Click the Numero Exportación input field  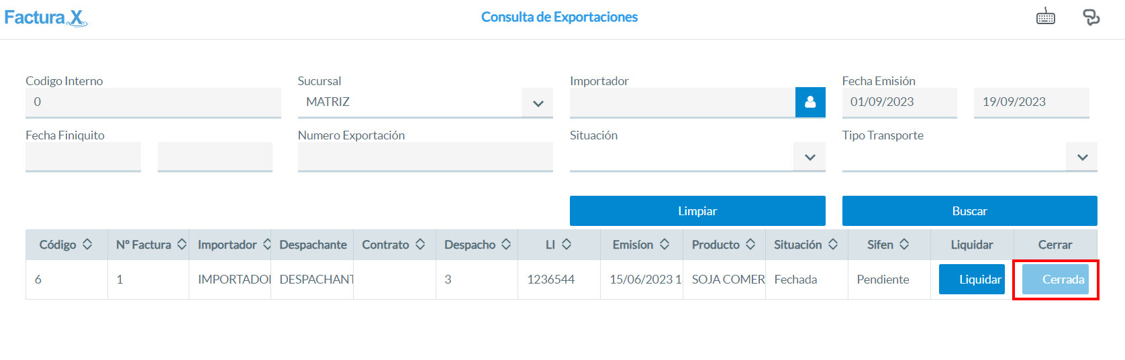pos(426,157)
